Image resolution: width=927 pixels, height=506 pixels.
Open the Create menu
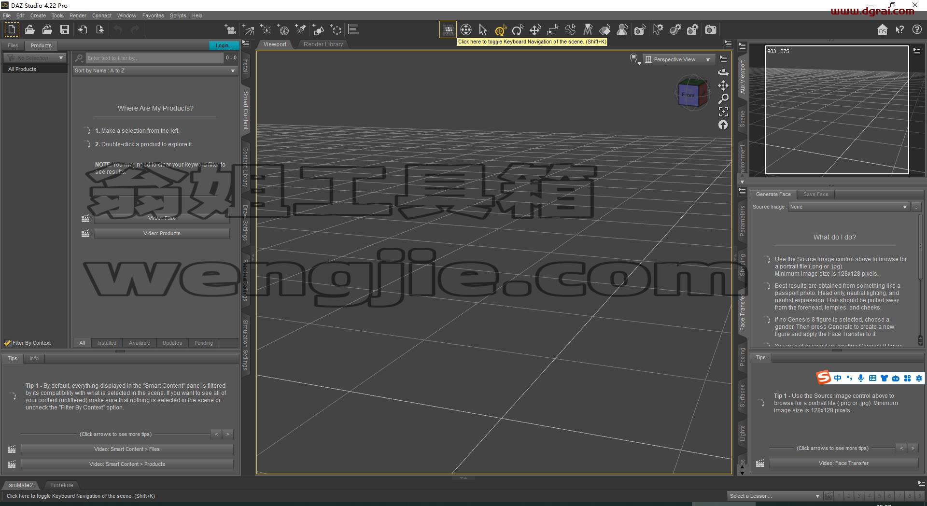[38, 15]
